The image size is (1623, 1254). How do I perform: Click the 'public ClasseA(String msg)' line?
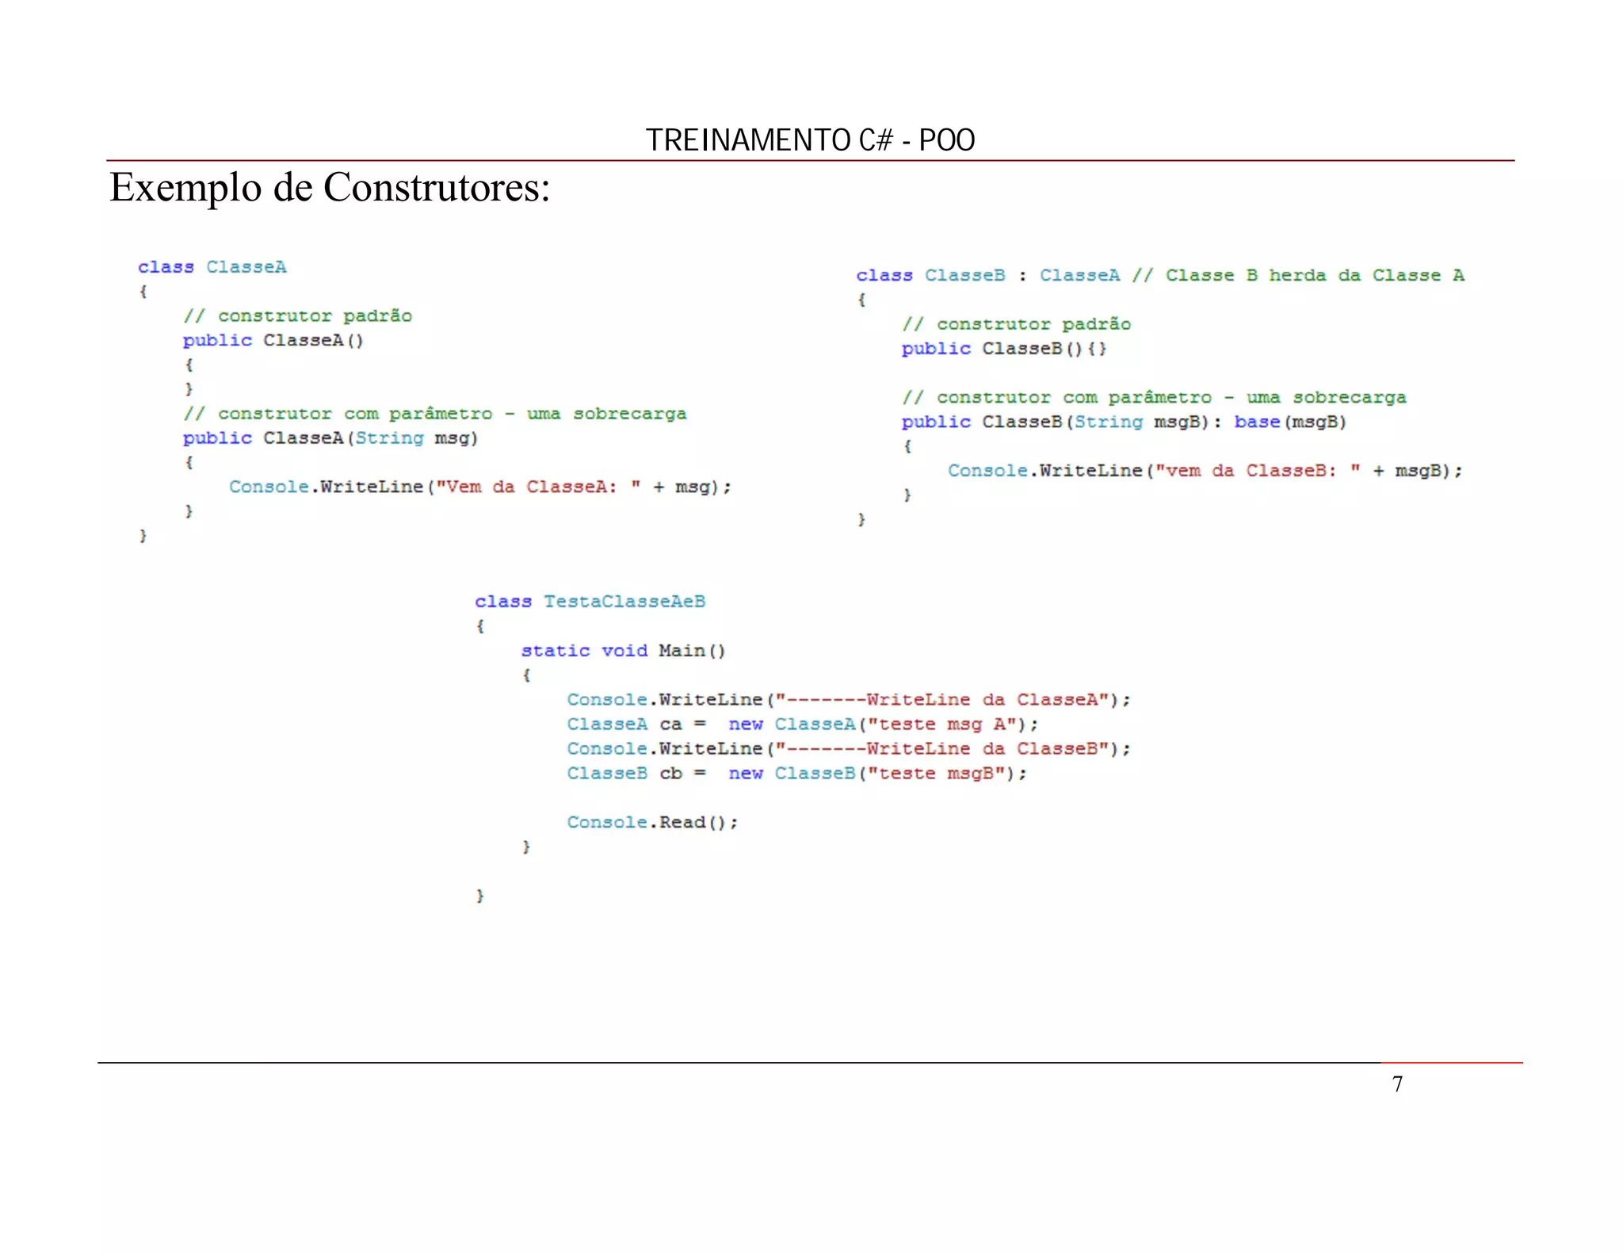click(x=330, y=438)
